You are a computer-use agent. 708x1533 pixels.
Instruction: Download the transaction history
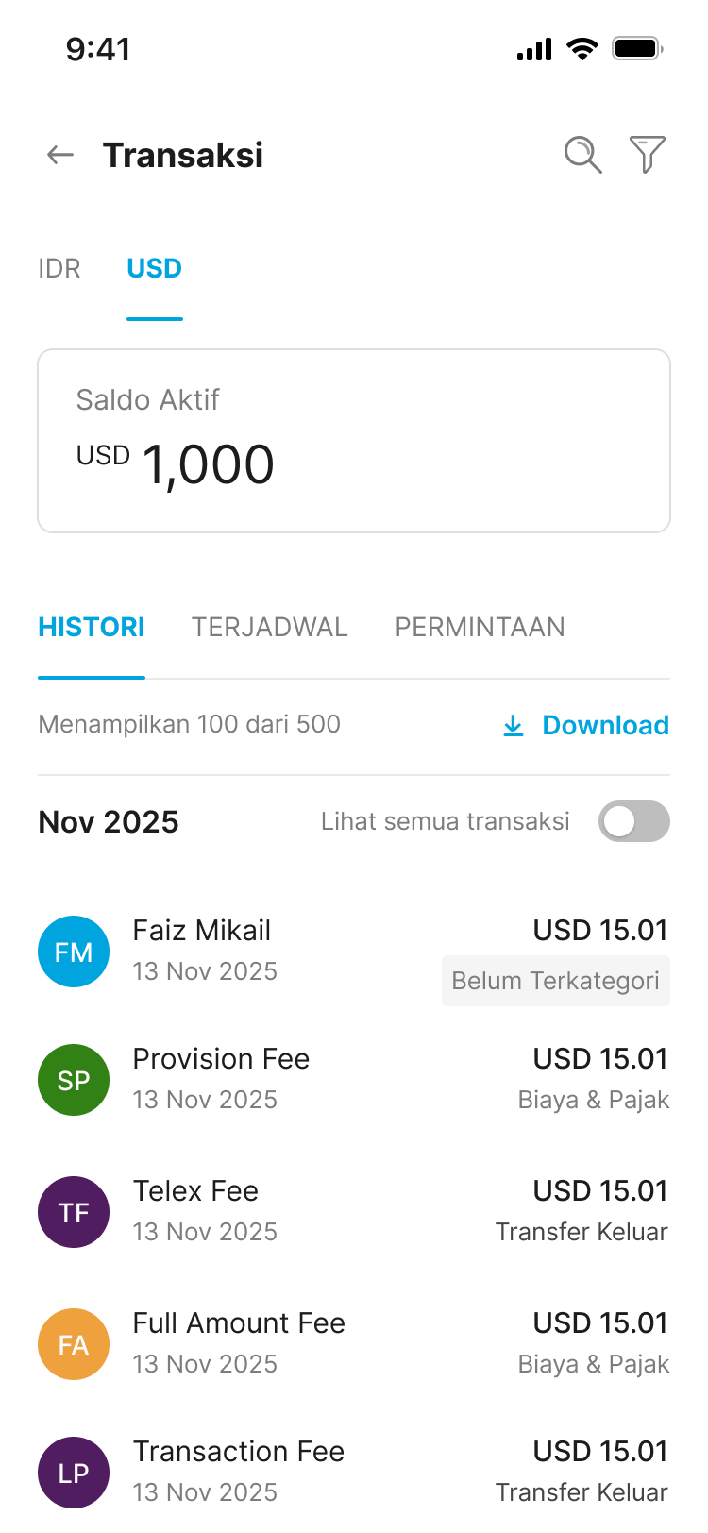tap(586, 725)
